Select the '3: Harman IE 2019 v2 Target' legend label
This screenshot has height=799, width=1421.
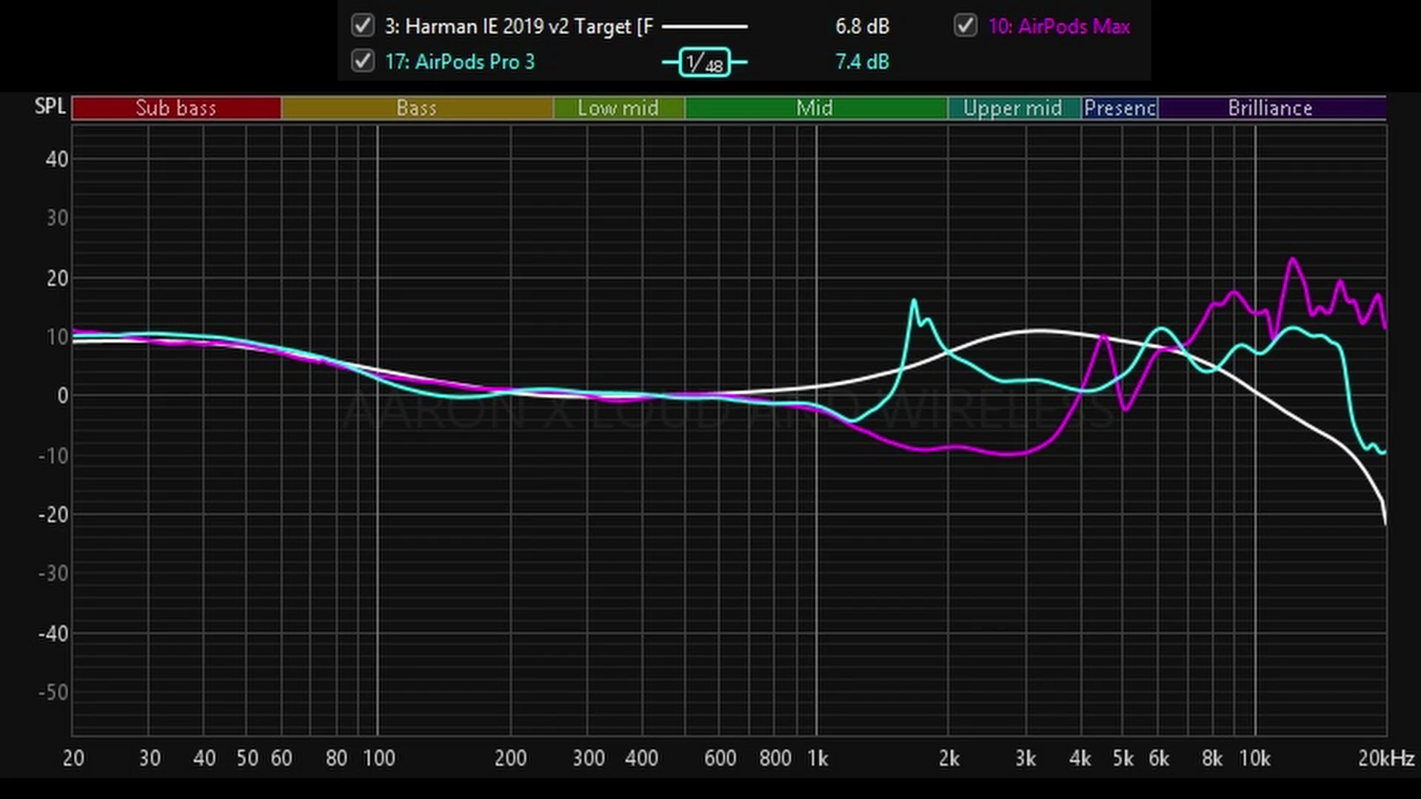click(518, 27)
